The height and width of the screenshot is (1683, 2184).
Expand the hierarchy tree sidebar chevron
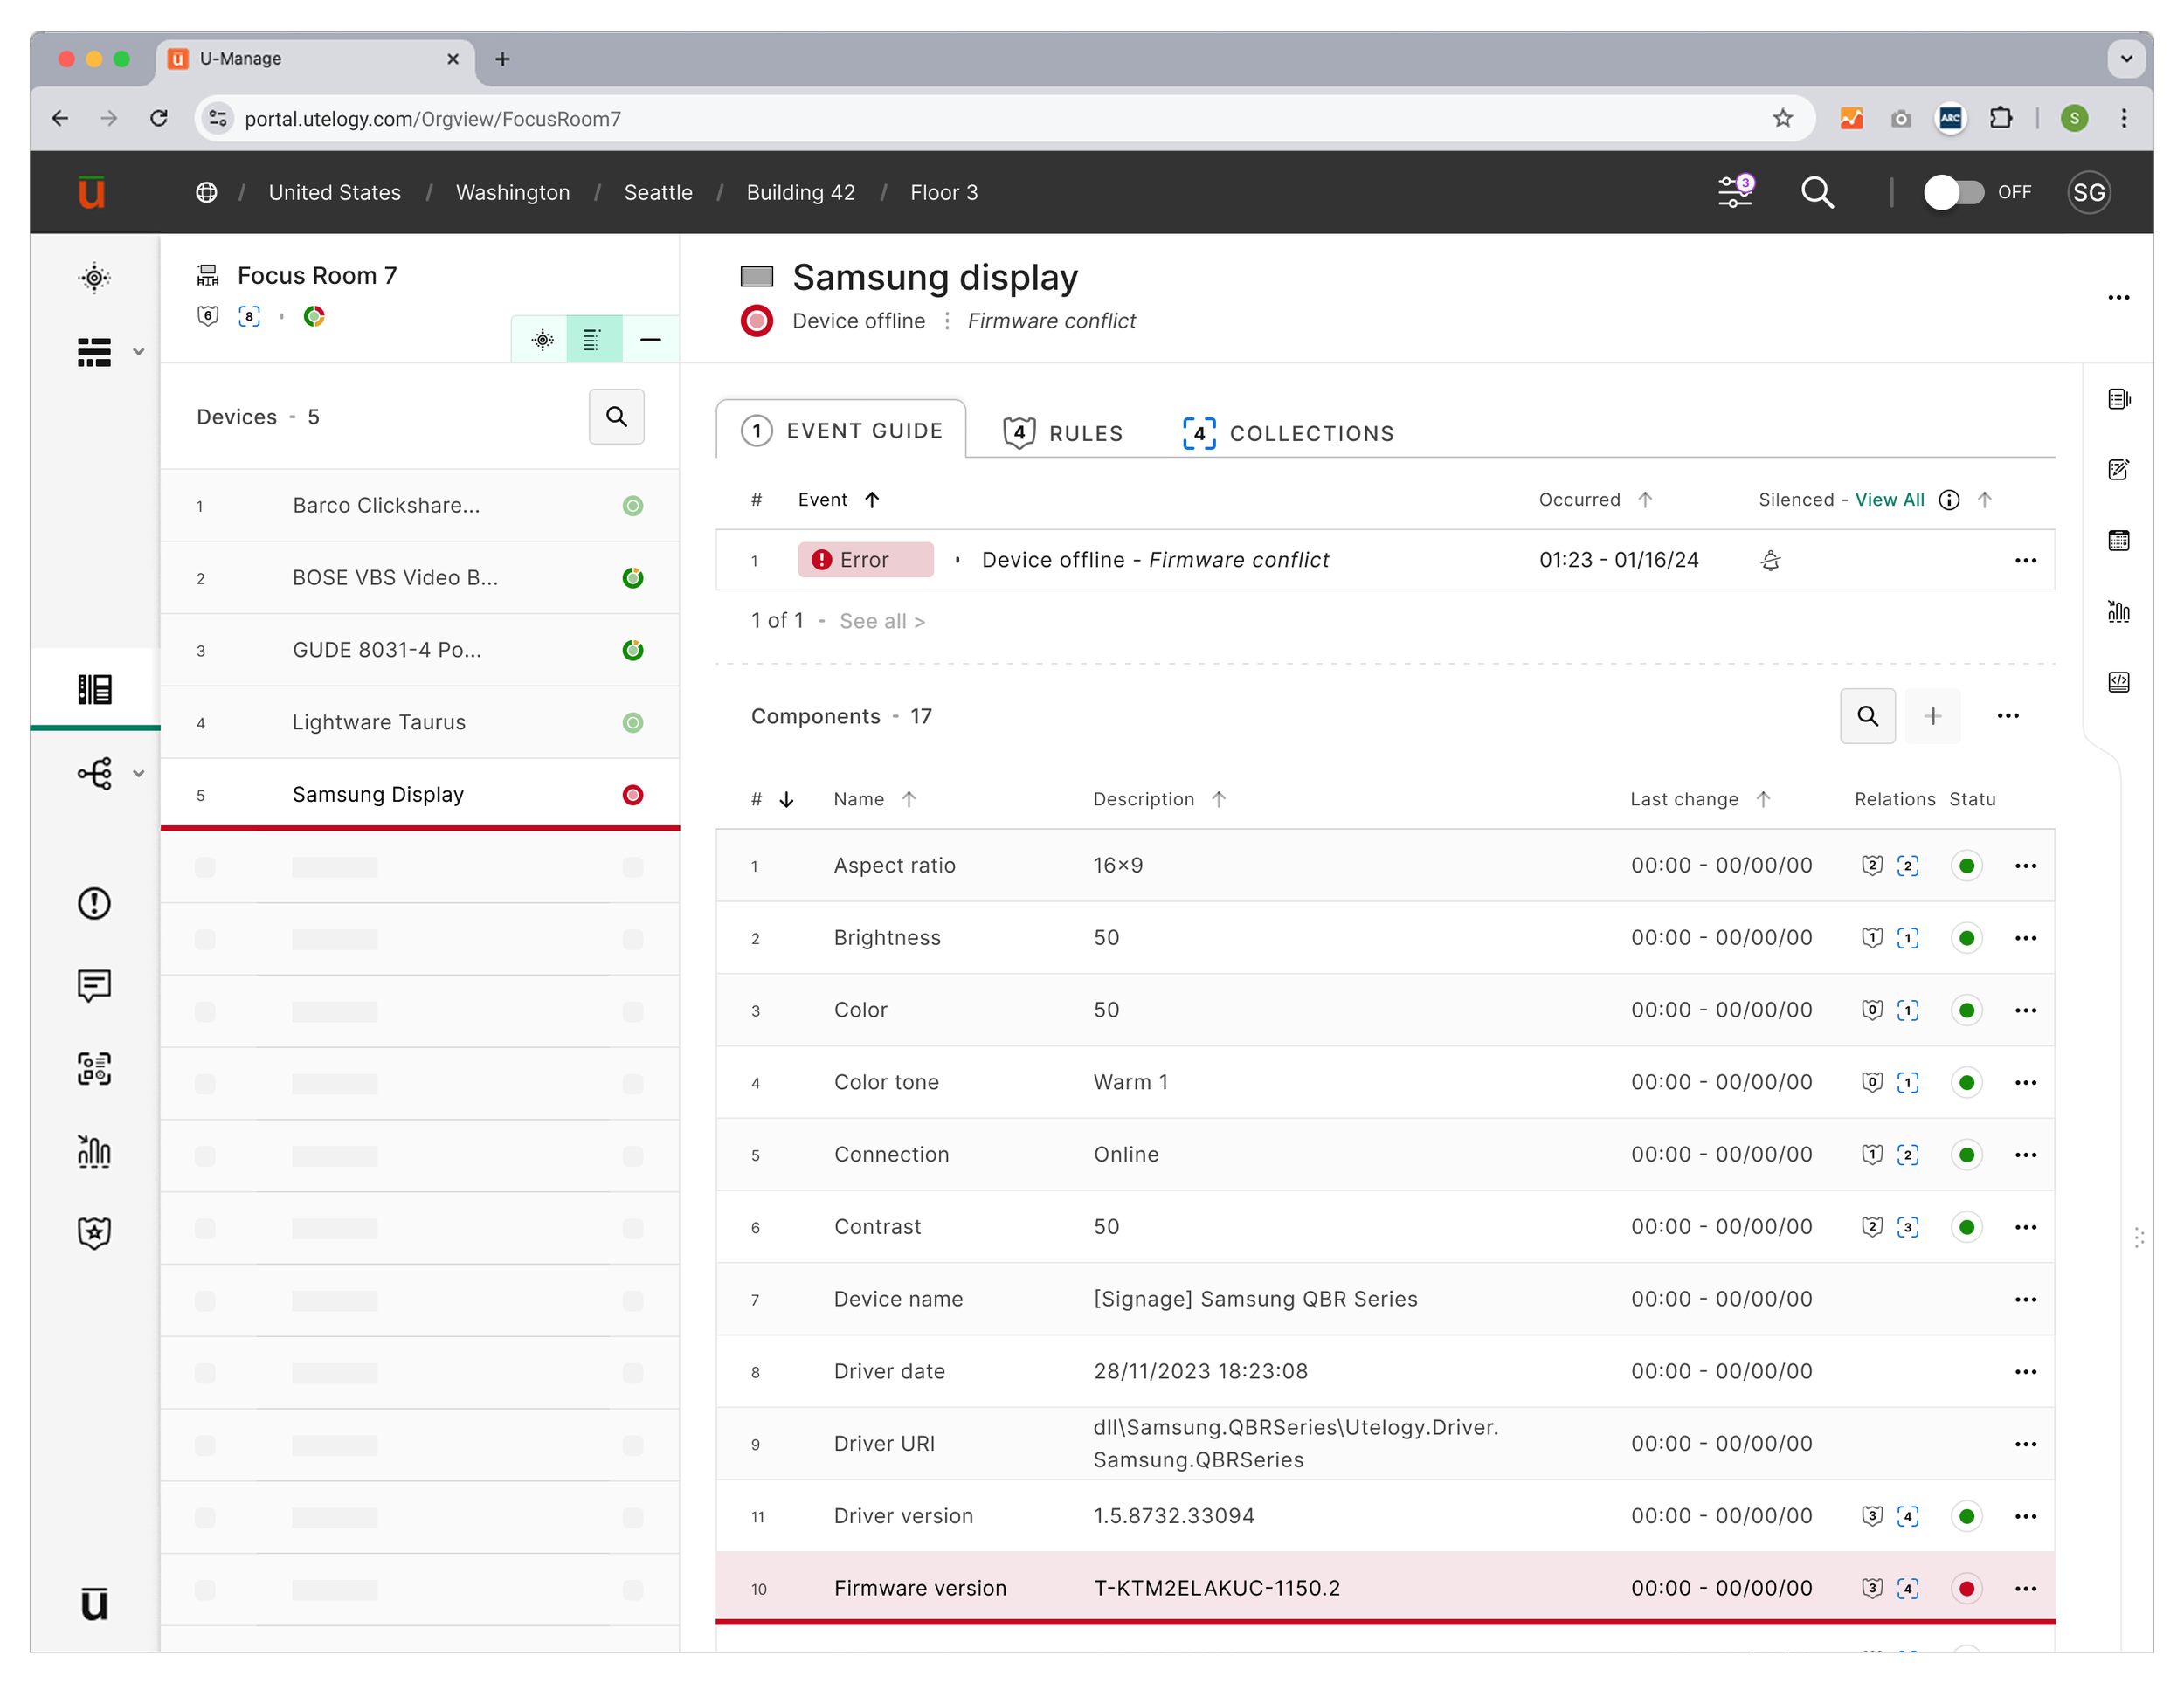click(x=139, y=773)
